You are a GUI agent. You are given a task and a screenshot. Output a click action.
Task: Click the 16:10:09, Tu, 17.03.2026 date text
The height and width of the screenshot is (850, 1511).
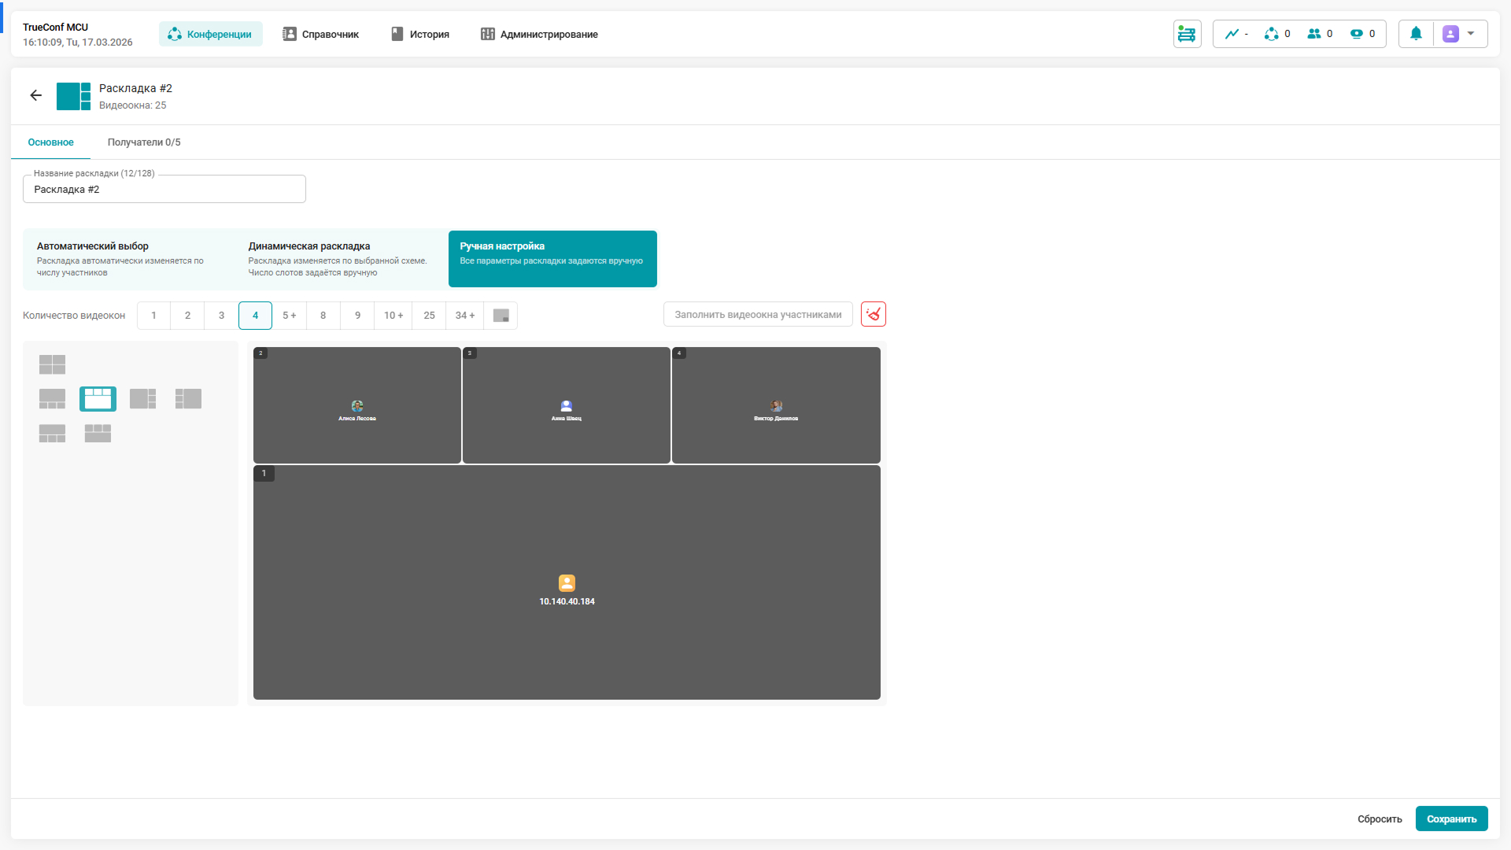pos(78,42)
